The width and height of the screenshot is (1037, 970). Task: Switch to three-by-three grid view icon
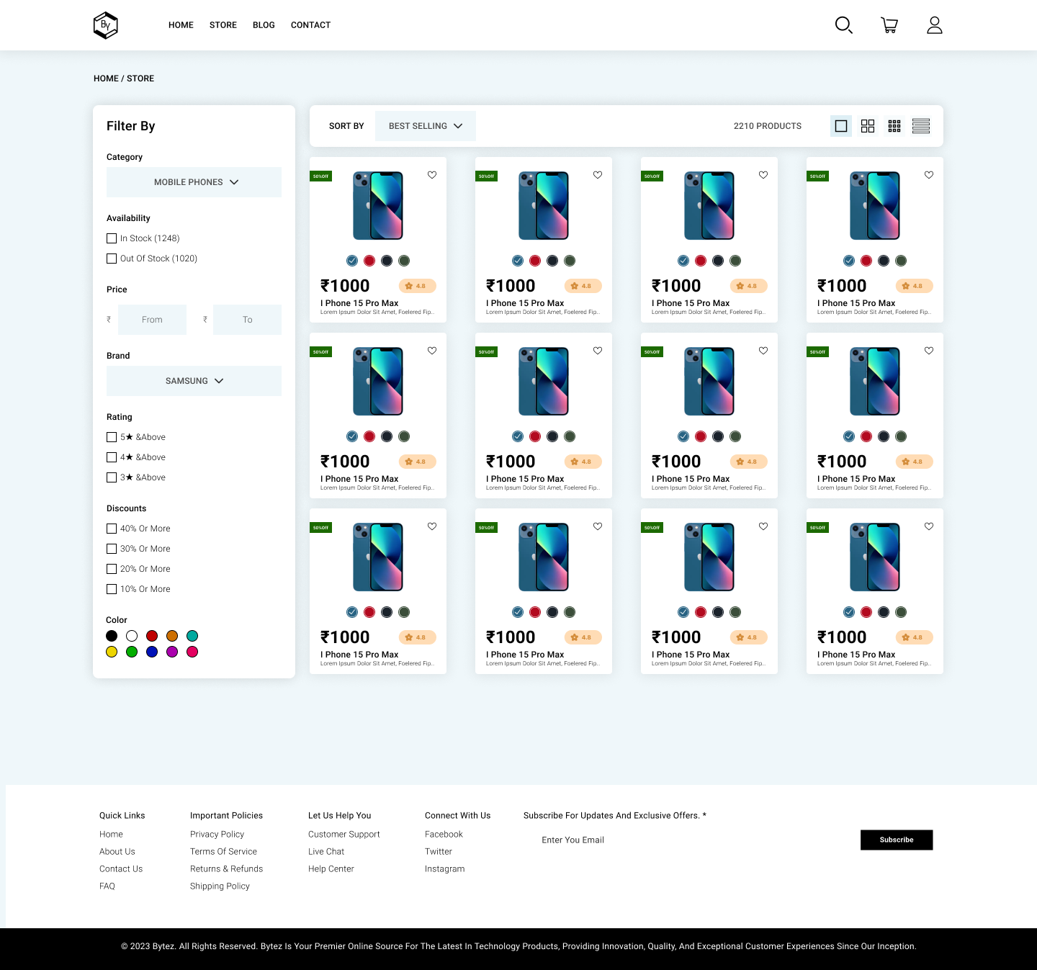tap(894, 126)
